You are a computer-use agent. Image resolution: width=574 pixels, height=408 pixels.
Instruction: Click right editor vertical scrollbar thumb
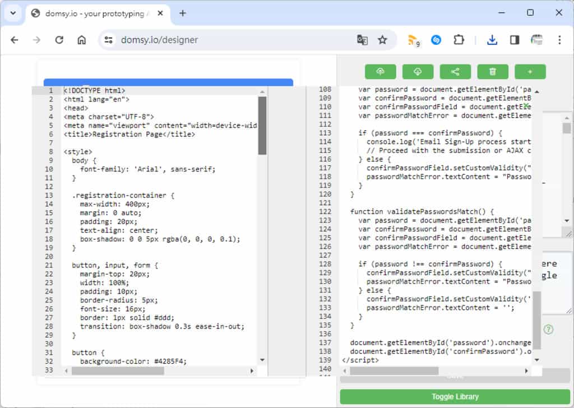pos(536,321)
